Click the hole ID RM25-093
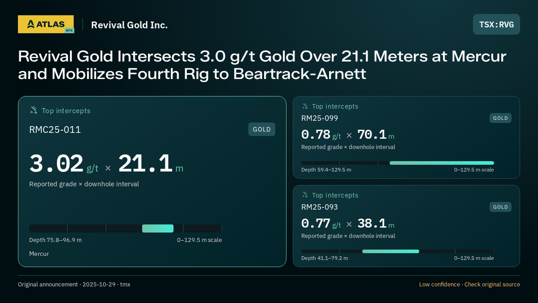Image resolution: width=538 pixels, height=303 pixels. 320,207
